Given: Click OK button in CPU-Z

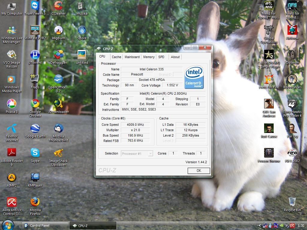Looking at the screenshot, I should (199, 170).
